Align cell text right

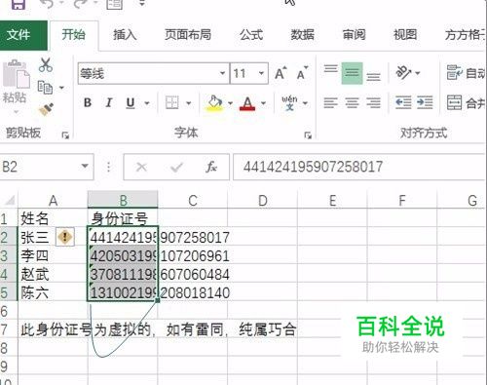coord(373,103)
